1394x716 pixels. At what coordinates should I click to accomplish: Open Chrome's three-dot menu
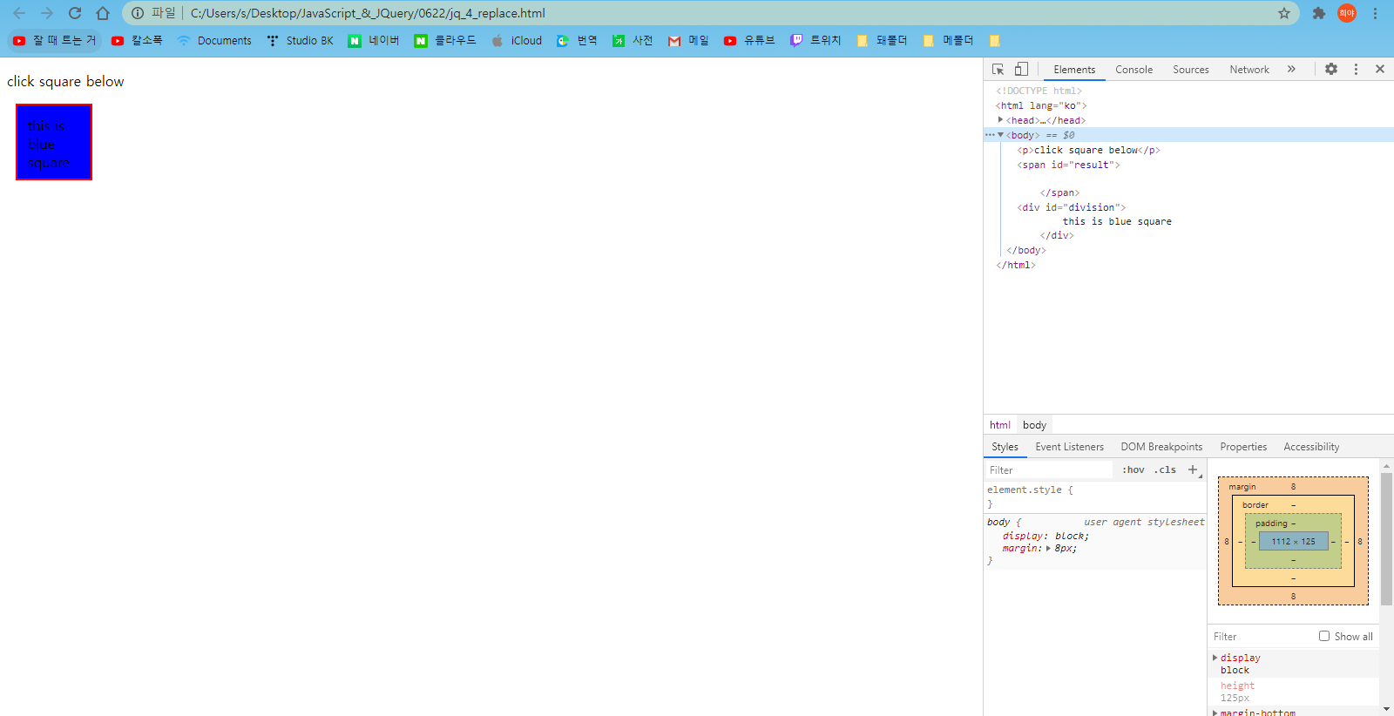coord(1375,13)
